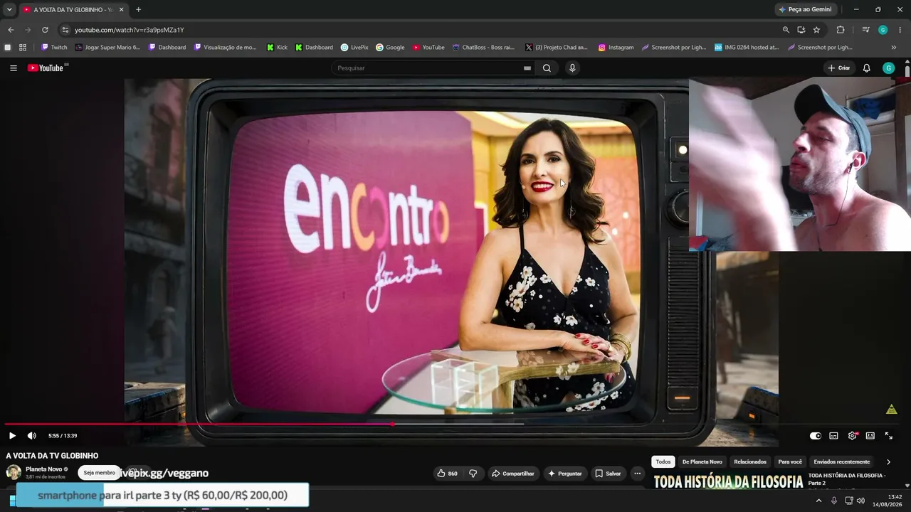Open Planeta Novo channel avatar
This screenshot has width=911, height=512.
(x=14, y=472)
